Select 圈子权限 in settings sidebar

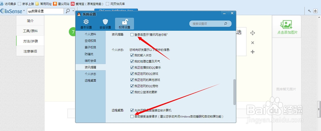91,47
